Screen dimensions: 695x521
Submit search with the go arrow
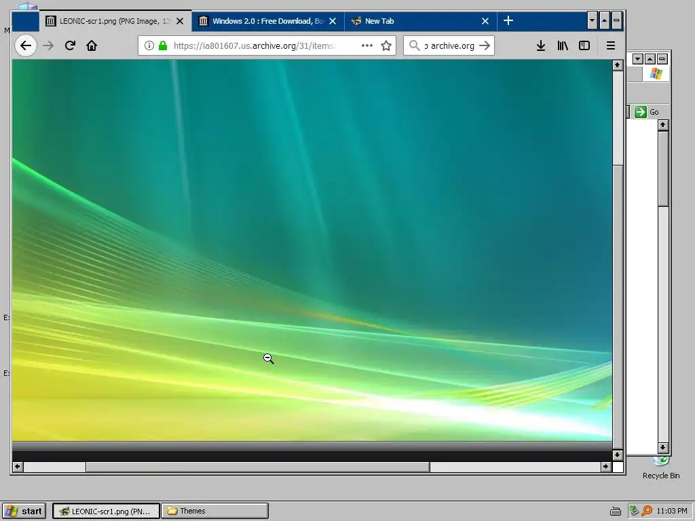[485, 45]
